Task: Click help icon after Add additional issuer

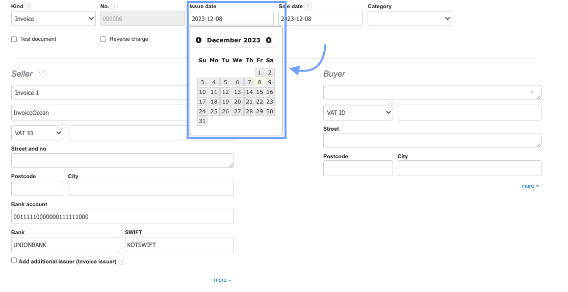Action: [x=122, y=261]
